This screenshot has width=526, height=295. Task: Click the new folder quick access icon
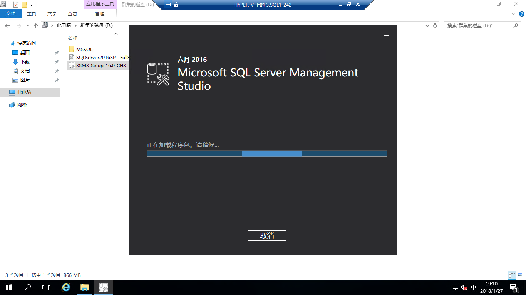(24, 5)
